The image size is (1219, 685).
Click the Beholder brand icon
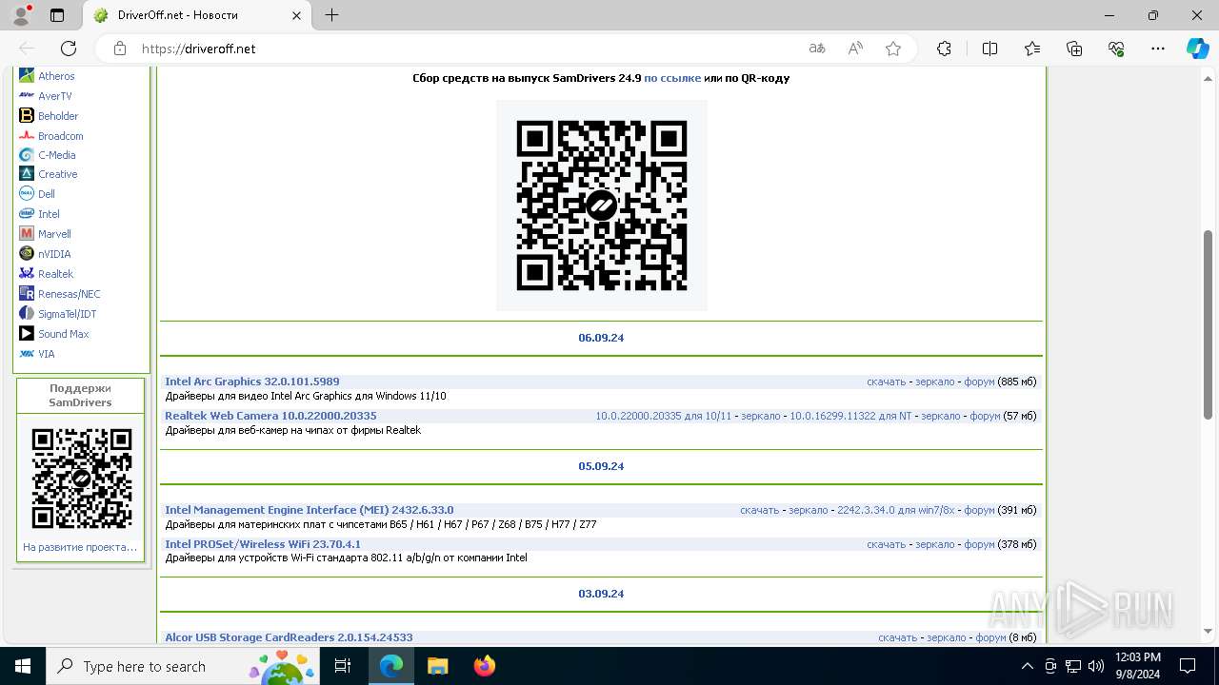pos(27,116)
